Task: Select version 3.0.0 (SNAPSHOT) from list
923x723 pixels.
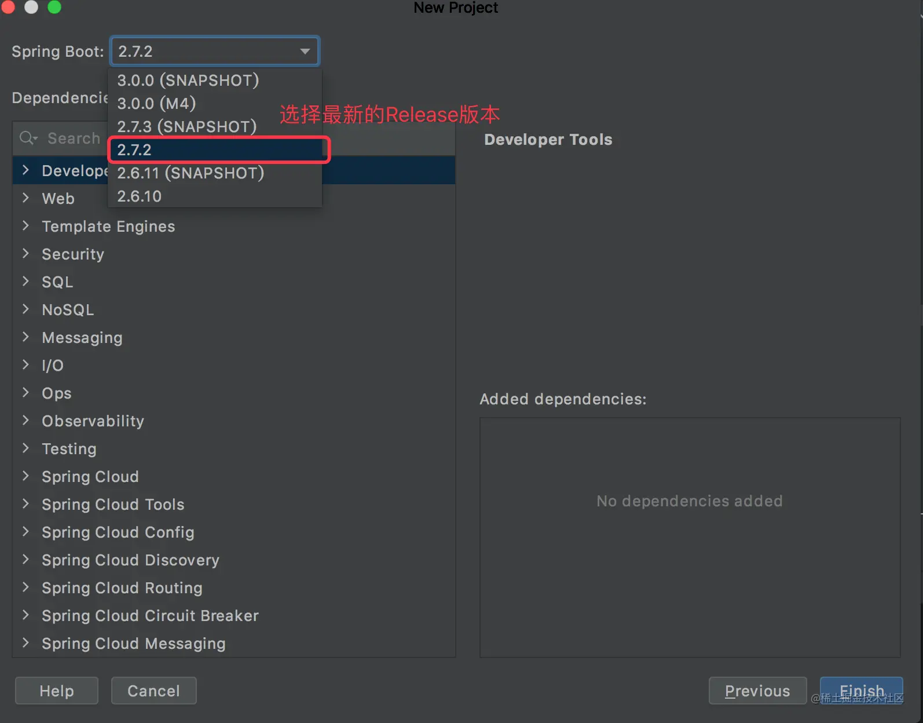Action: 188,80
